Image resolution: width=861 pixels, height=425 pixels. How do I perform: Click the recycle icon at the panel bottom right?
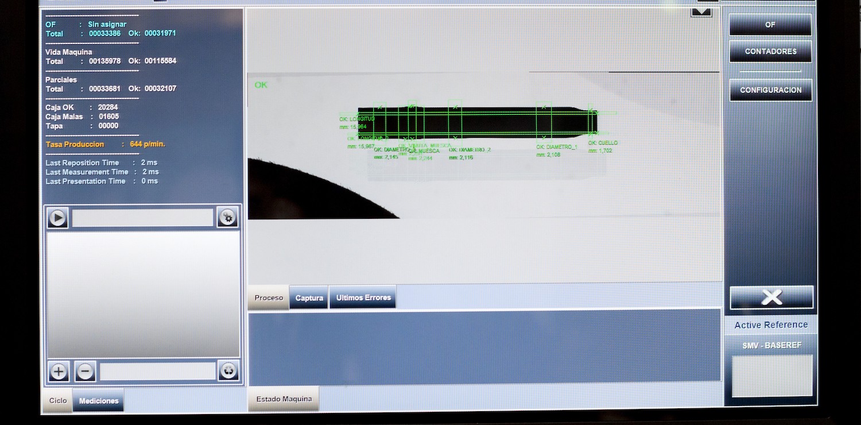228,371
